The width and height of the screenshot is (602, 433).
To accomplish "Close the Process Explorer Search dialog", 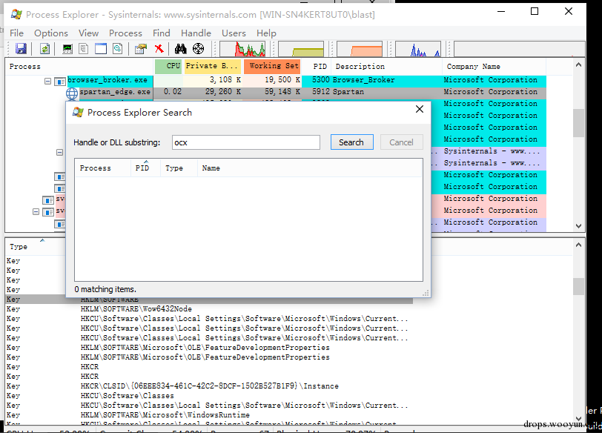I will click(x=420, y=110).
